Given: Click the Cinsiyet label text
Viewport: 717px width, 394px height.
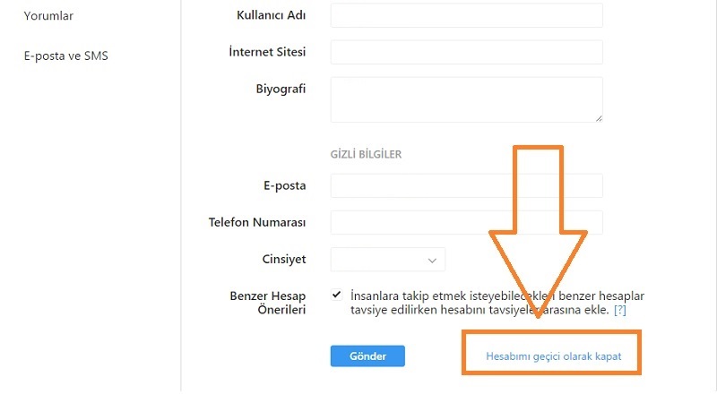Looking at the screenshot, I should coord(284,259).
